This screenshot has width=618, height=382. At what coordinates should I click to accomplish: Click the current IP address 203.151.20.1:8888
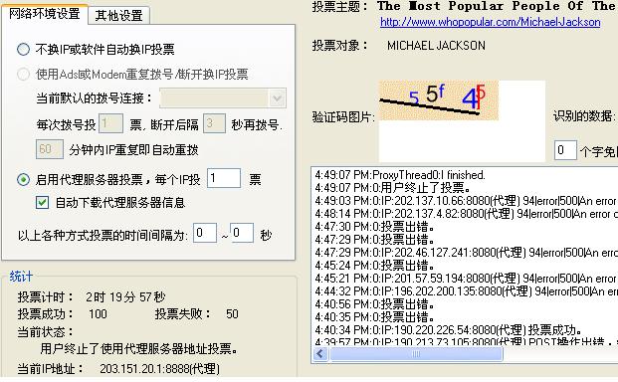coord(159,369)
